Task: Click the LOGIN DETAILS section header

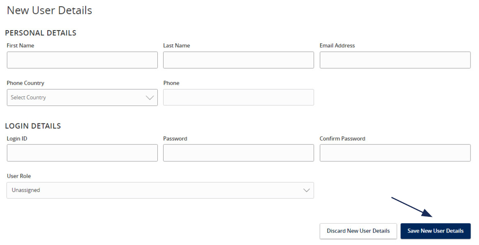Action: tap(33, 126)
